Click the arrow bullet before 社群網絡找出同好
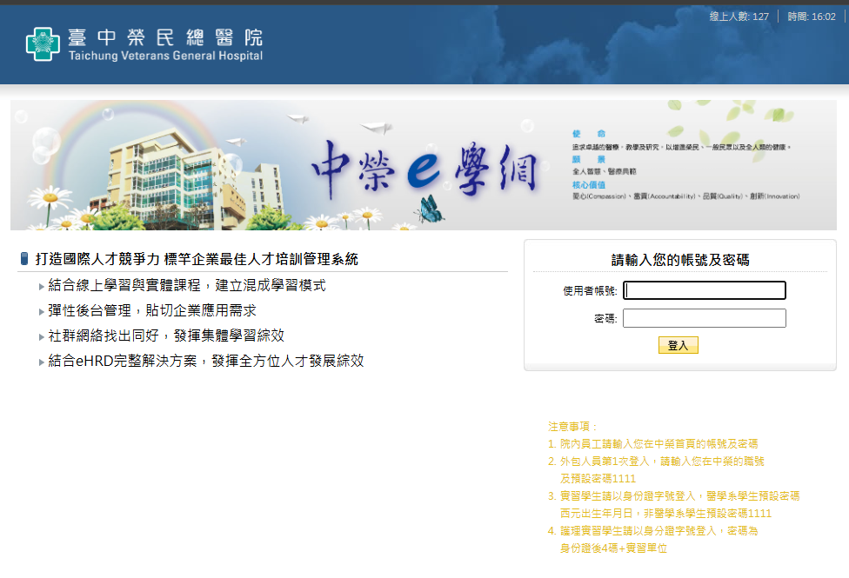 pos(41,336)
